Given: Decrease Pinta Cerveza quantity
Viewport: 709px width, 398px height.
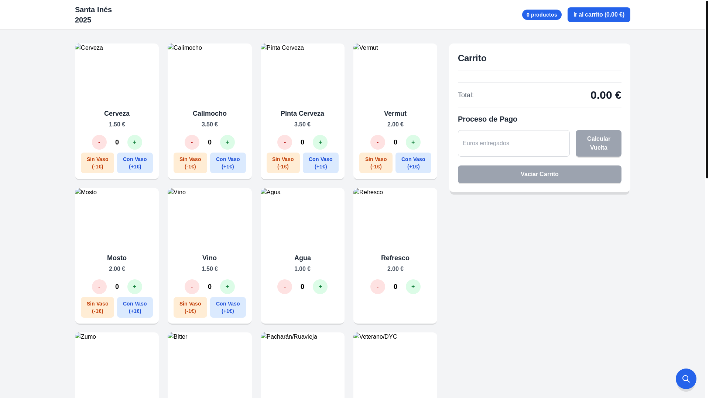Looking at the screenshot, I should 285,142.
